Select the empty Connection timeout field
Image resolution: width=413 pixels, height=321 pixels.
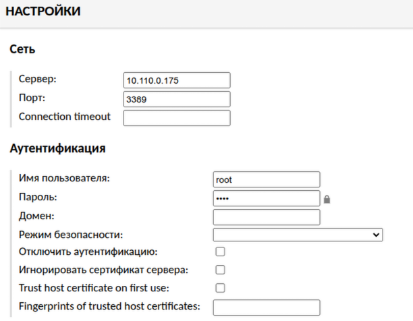tap(177, 118)
